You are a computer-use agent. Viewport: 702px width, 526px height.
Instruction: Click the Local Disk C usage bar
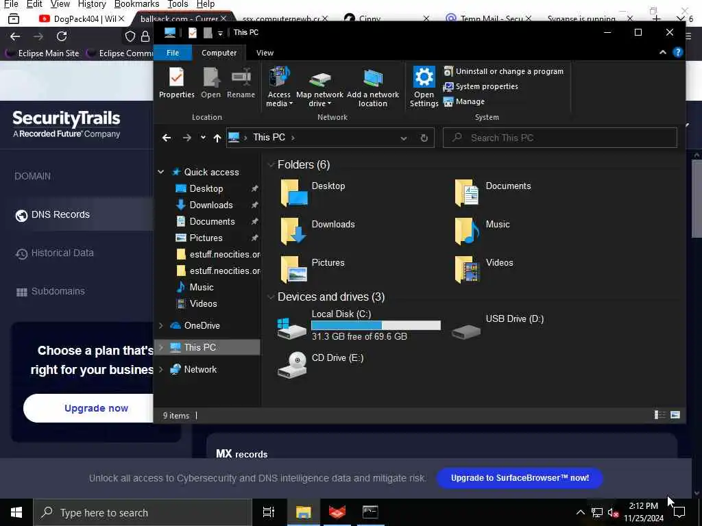[x=376, y=325]
